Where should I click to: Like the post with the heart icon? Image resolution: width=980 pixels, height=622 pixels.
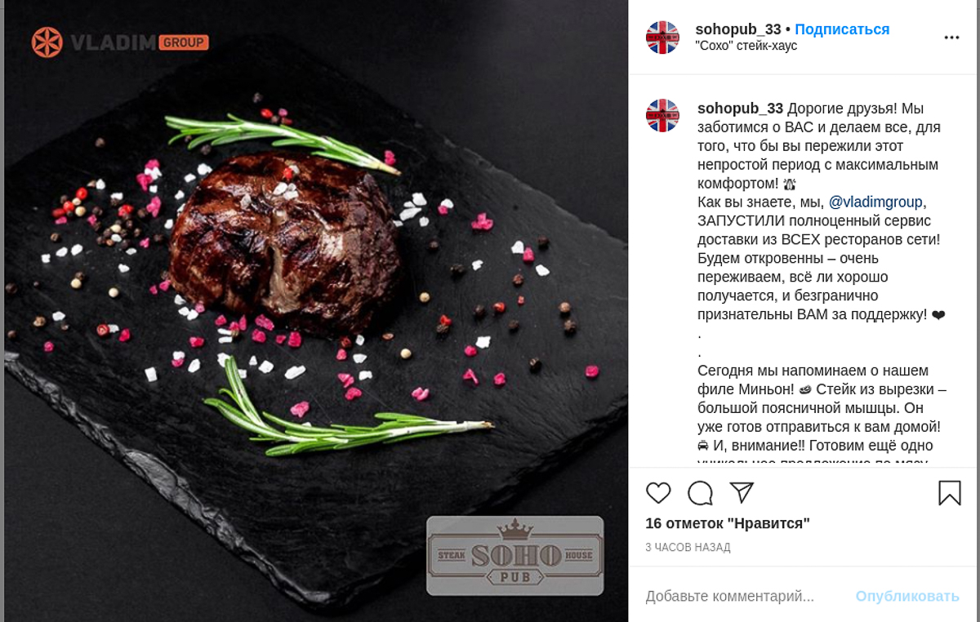pyautogui.click(x=658, y=493)
